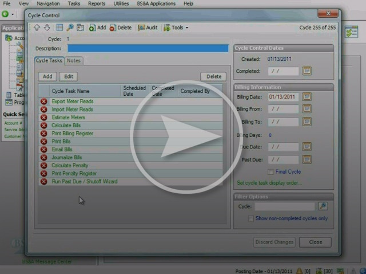Click the Completed By column header
This screenshot has width=366, height=274.
coord(200,91)
